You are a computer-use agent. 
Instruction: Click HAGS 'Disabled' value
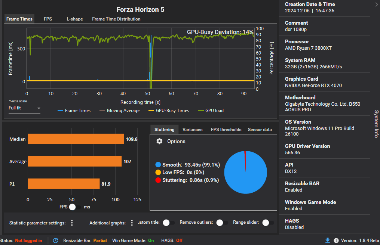click(294, 227)
